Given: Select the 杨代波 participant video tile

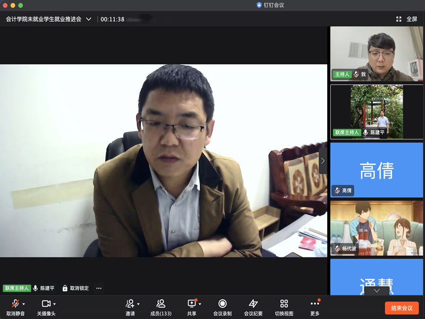Looking at the screenshot, I should point(377,228).
